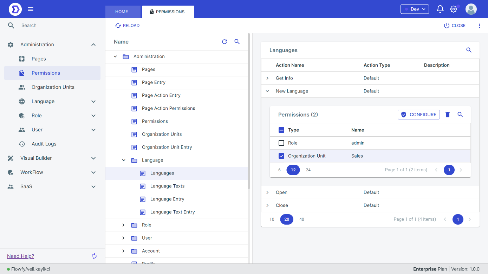This screenshot has height=274, width=488.
Task: Click the vertical more options icon
Action: 480,26
